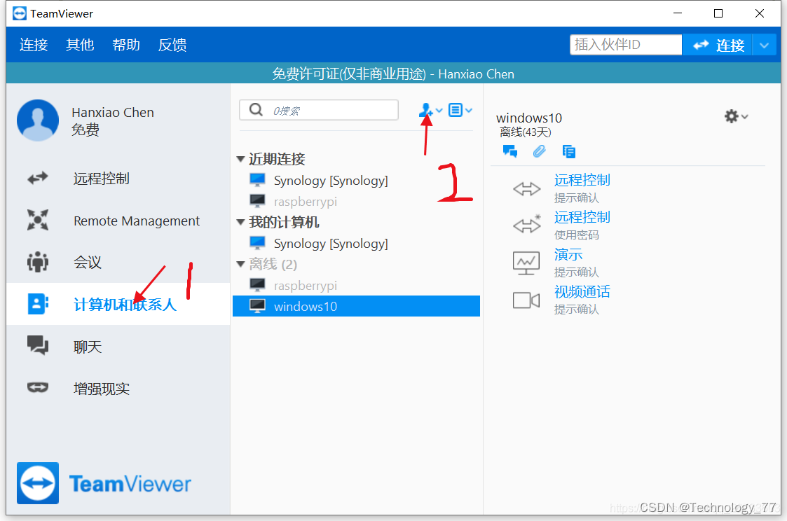
Task: Open the 连接 menu
Action: pyautogui.click(x=34, y=45)
